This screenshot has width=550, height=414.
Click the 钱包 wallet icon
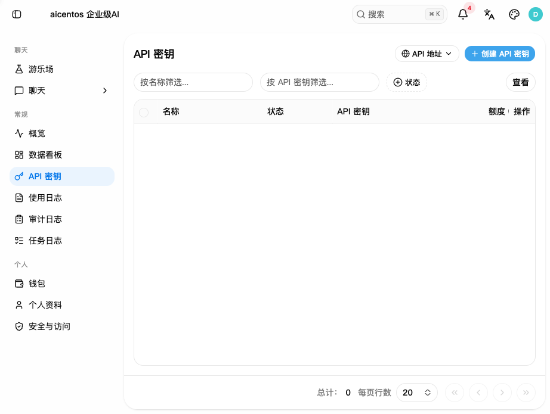(x=19, y=284)
